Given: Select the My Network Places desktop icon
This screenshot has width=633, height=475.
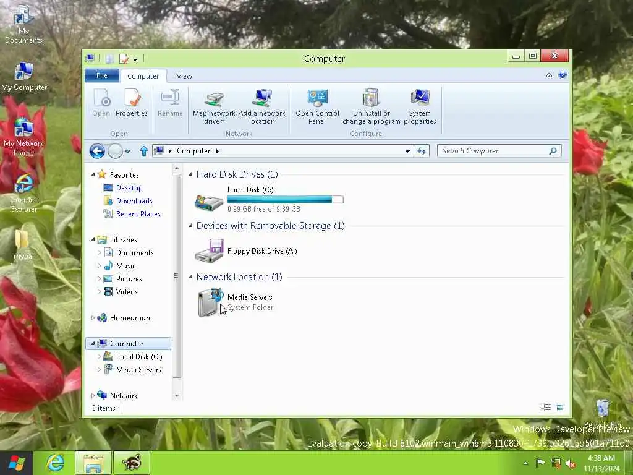Looking at the screenshot, I should pos(23,137).
